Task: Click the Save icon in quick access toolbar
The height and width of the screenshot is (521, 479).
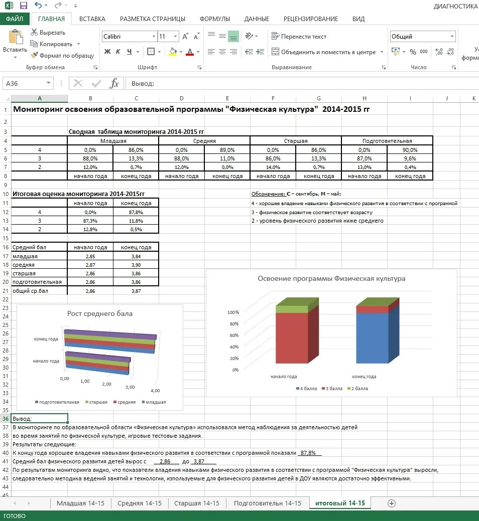Action: pos(23,6)
